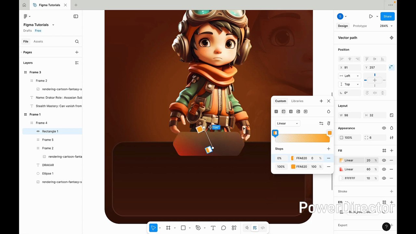
Task: Toggle visibility of FFFFFF fill
Action: (384, 178)
